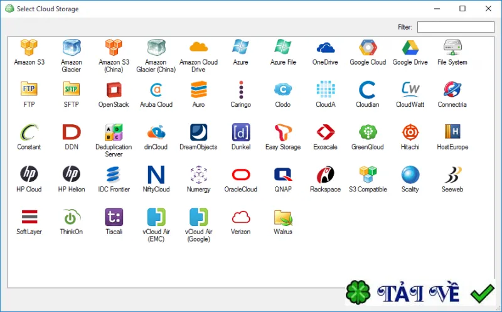Select the Walrus storage icon
Image resolution: width=502 pixels, height=312 pixels.
coord(283,217)
